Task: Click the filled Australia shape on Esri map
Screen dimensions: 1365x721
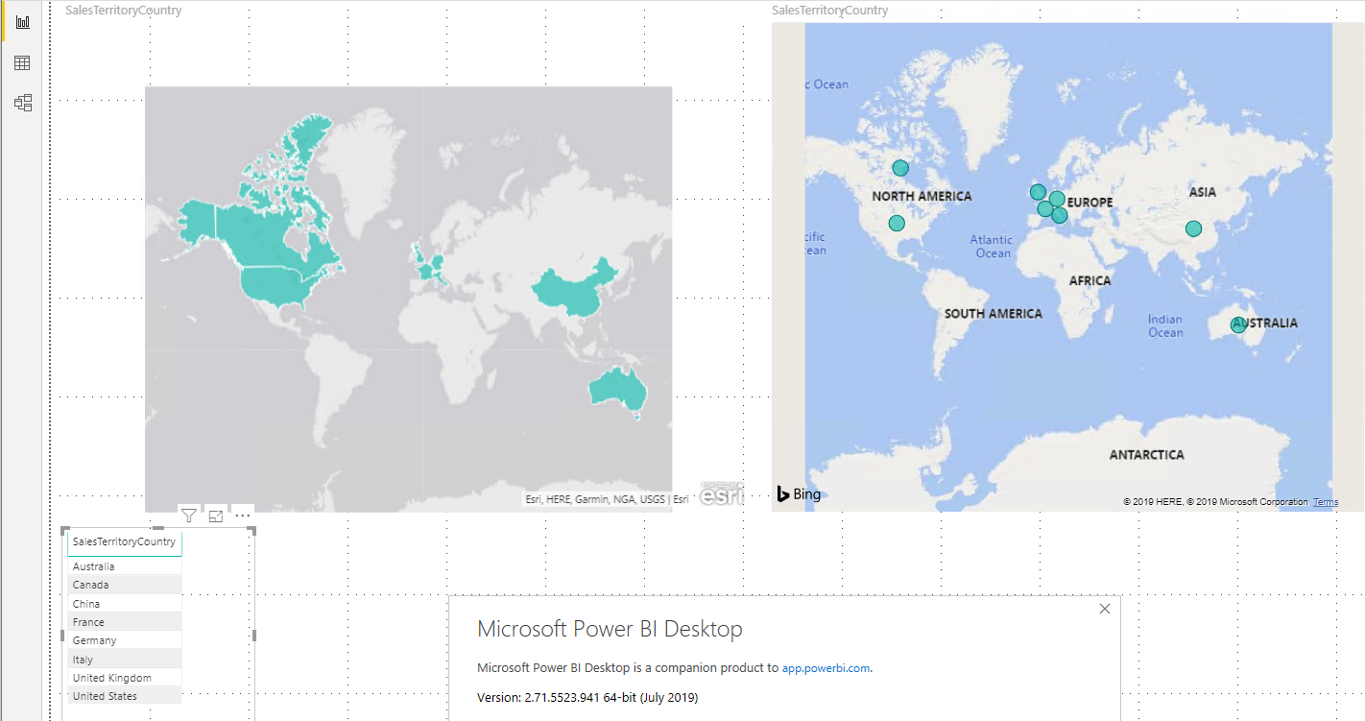Action: tap(616, 386)
